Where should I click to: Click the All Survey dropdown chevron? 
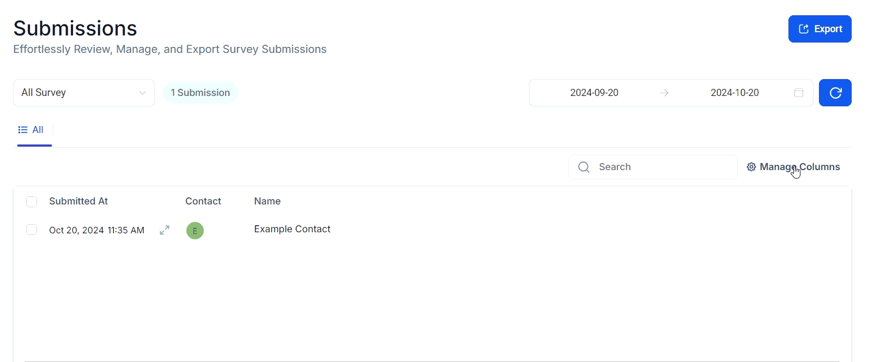pos(143,93)
